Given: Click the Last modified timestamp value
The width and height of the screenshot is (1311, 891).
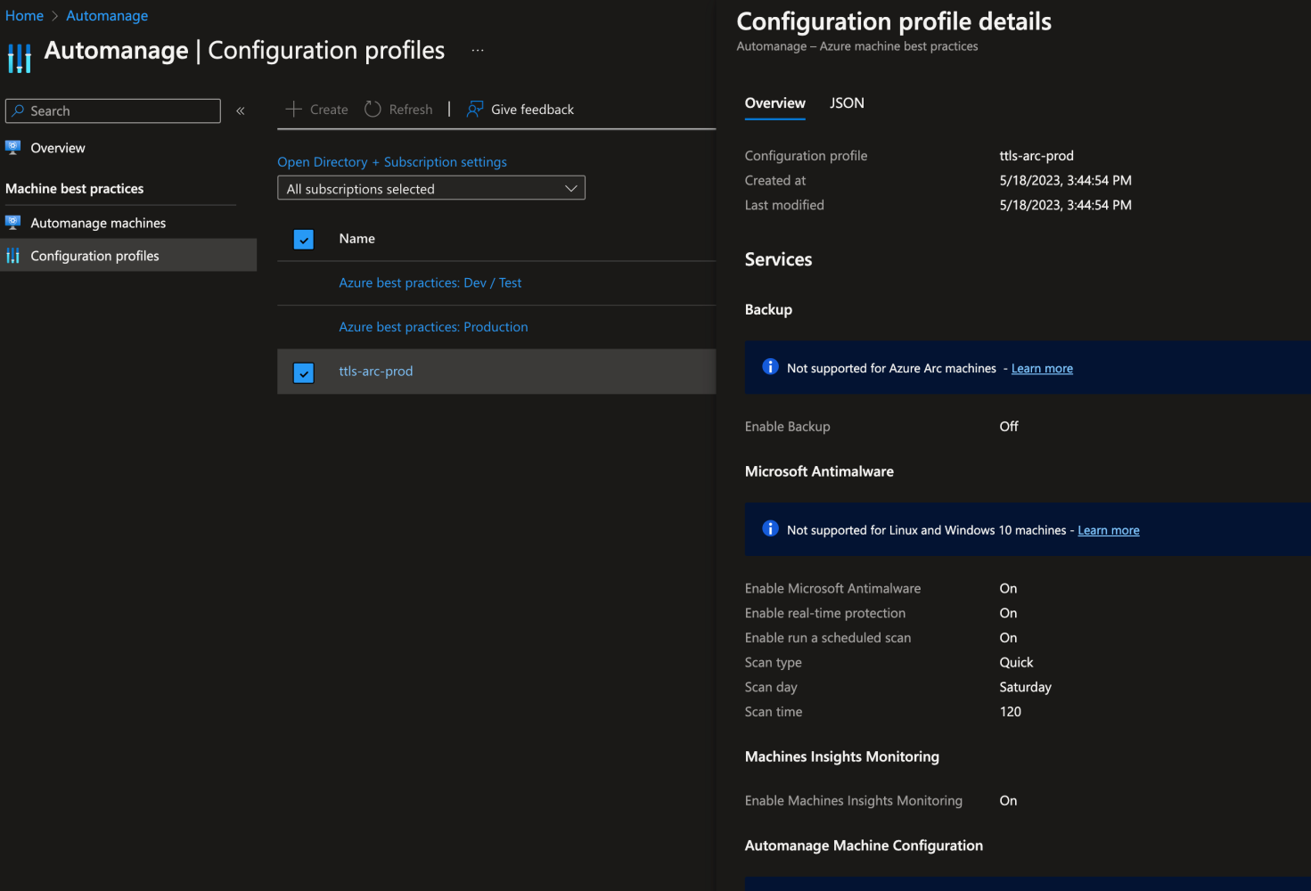Looking at the screenshot, I should [x=1065, y=205].
